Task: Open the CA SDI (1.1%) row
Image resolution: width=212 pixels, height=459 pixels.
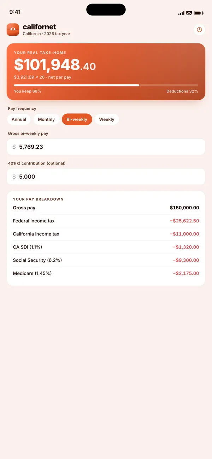Action: (106, 247)
